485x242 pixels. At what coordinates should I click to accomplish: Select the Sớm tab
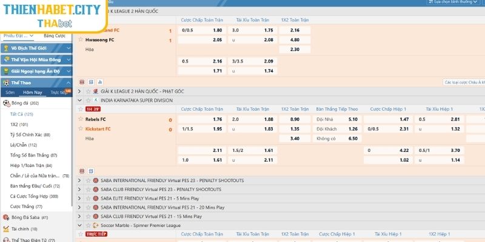(10, 93)
